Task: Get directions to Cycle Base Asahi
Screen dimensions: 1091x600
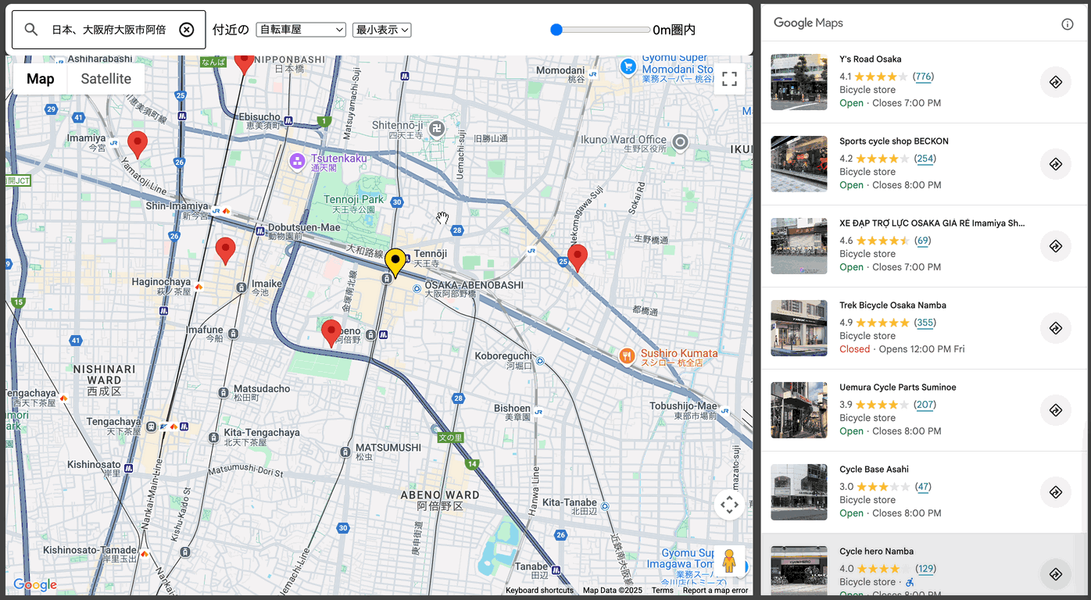Action: click(x=1056, y=492)
